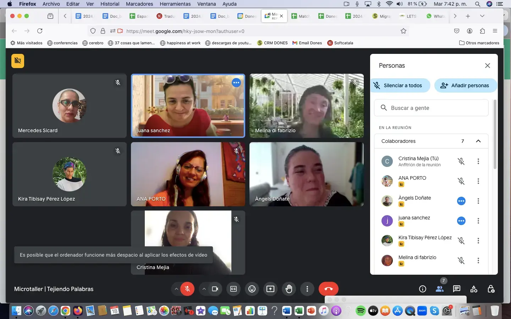This screenshot has width=511, height=319.
Task: Open the chat messages icon
Action: point(457,289)
